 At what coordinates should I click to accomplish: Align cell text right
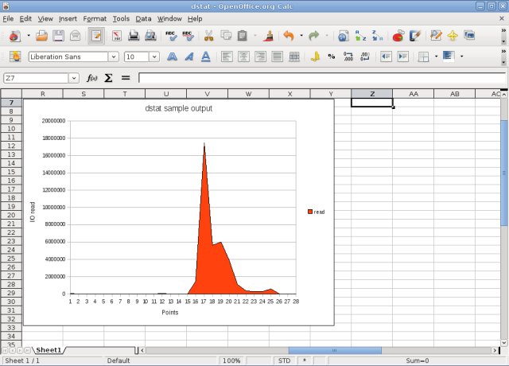pos(260,56)
